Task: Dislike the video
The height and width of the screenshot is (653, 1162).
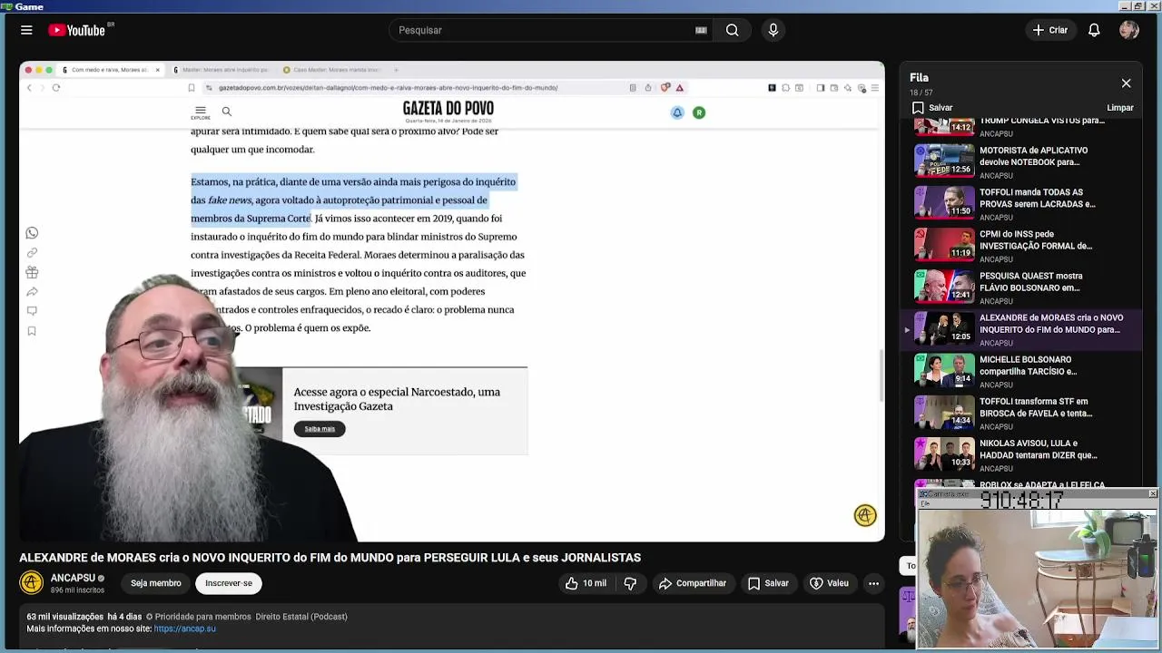Action: pyautogui.click(x=630, y=583)
